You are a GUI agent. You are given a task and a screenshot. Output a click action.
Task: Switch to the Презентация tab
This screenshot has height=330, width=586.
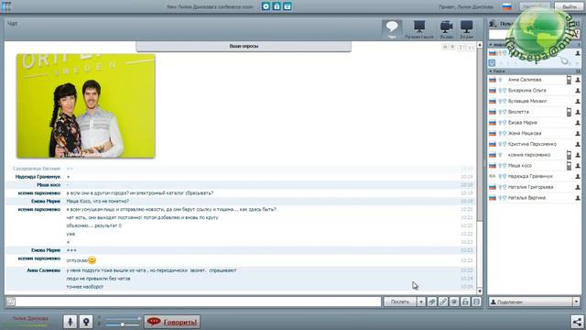pyautogui.click(x=419, y=29)
